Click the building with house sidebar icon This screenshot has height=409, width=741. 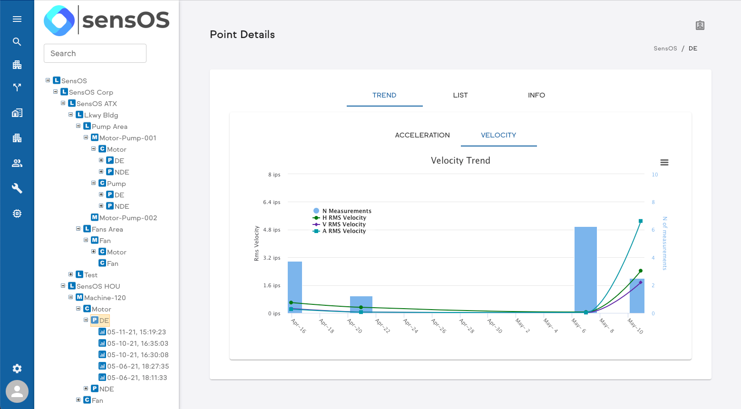click(x=17, y=113)
